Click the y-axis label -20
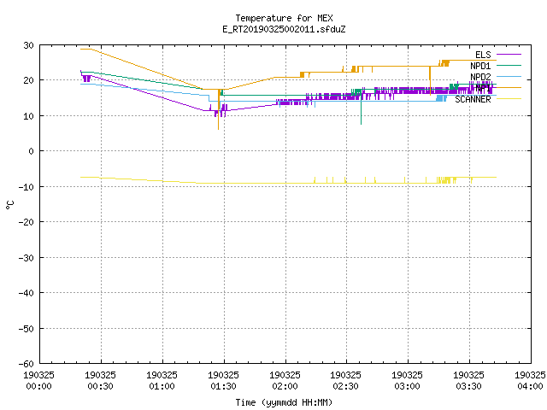The image size is (547, 410). 26,222
